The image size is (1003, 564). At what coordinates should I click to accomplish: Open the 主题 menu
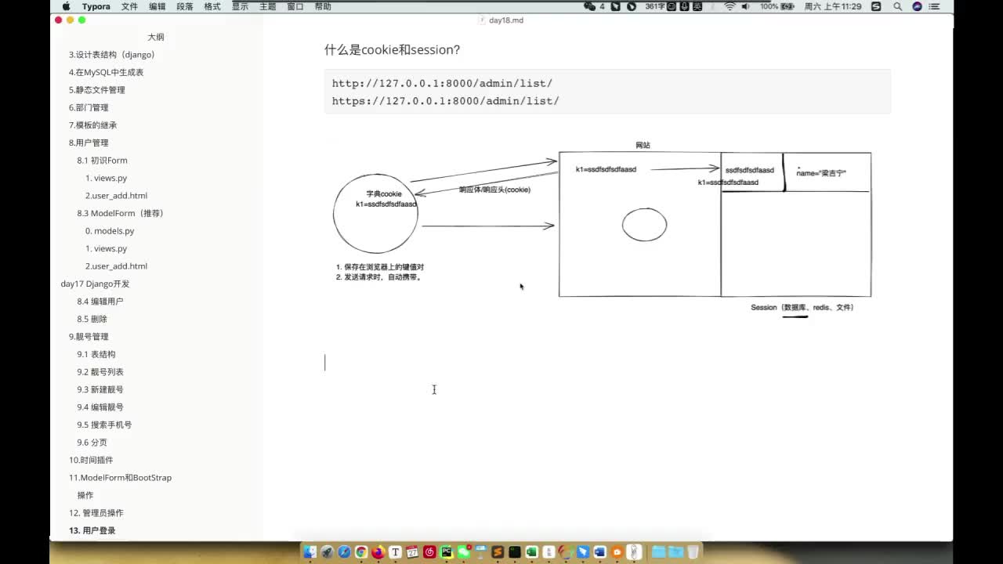point(267,6)
